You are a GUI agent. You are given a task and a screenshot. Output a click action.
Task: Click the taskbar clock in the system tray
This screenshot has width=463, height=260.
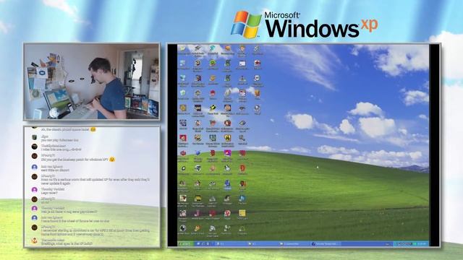tap(422, 244)
